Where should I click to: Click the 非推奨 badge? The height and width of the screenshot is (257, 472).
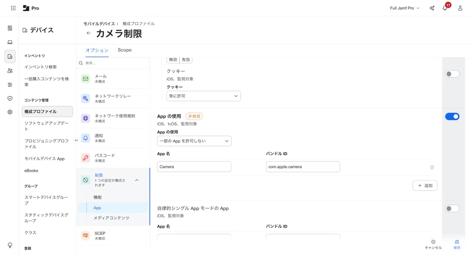(194, 116)
